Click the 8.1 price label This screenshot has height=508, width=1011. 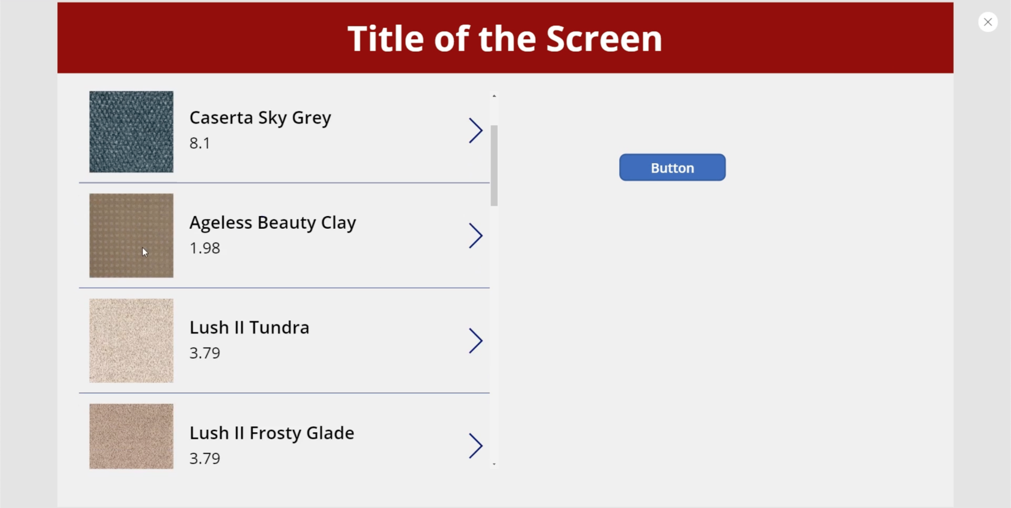(200, 143)
